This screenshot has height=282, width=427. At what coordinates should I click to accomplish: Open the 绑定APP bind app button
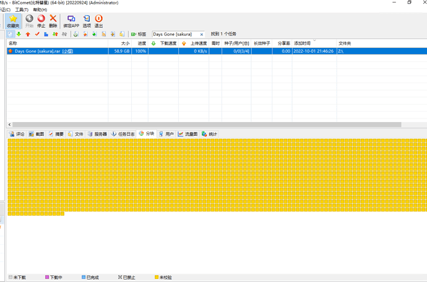point(71,21)
